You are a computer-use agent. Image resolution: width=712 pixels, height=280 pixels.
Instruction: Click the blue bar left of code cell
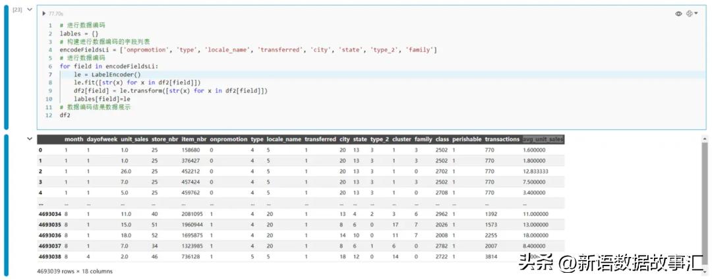[x=7, y=67]
